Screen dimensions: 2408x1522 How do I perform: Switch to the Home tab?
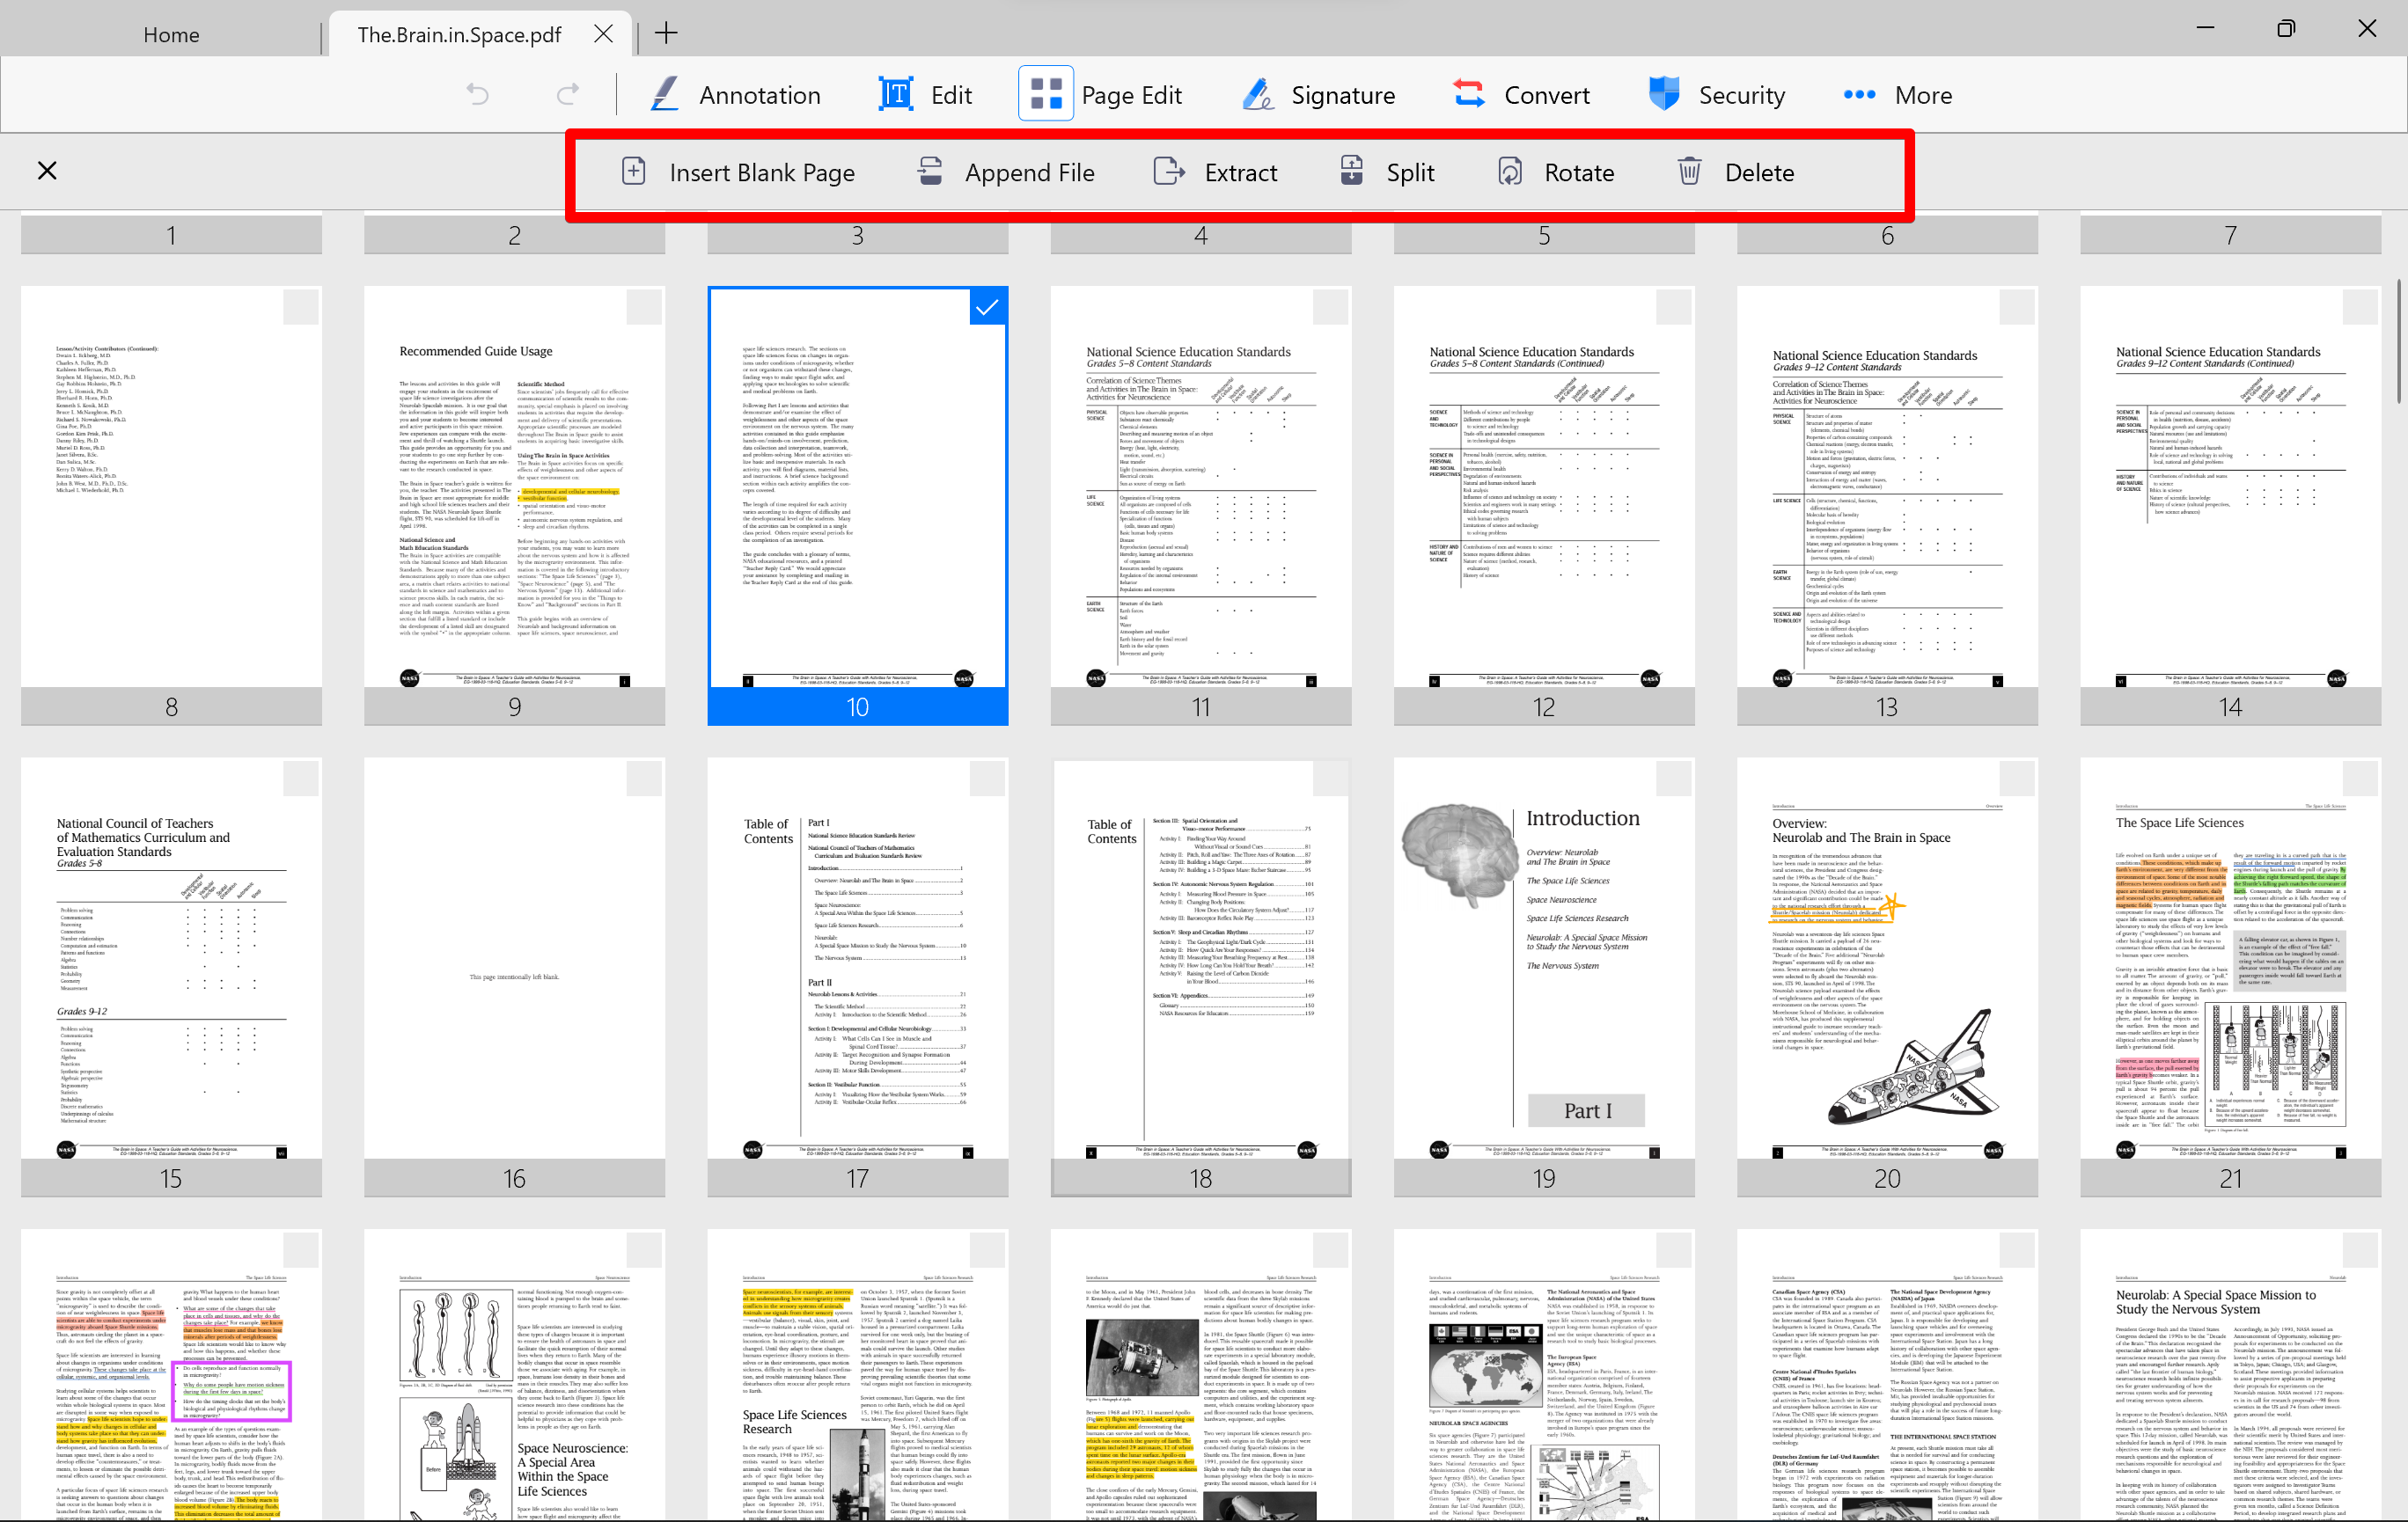[x=171, y=35]
